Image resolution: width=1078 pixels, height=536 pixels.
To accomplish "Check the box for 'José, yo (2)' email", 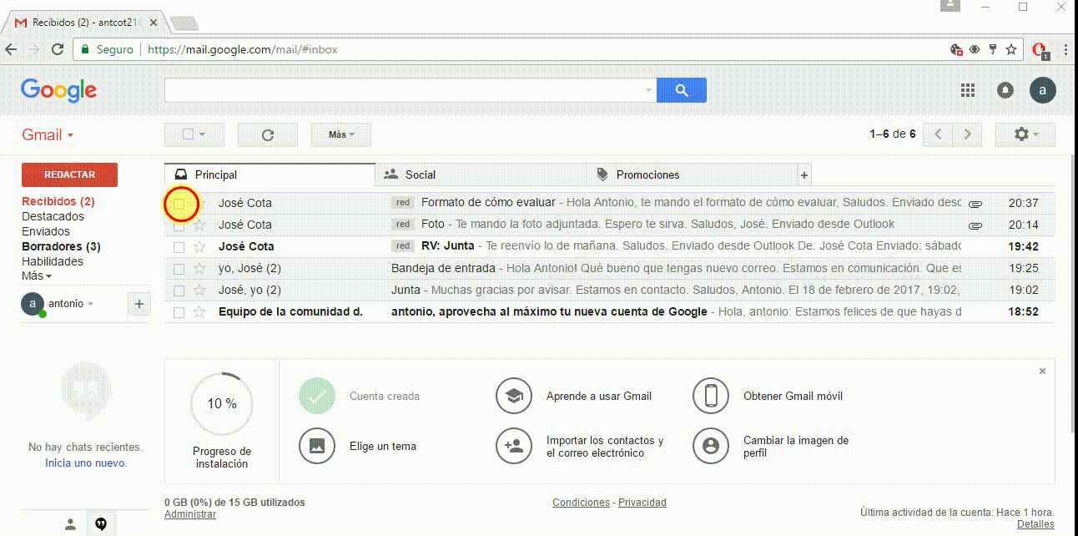I will 179,290.
